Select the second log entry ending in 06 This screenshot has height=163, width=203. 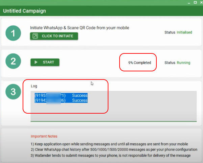pos(61,100)
